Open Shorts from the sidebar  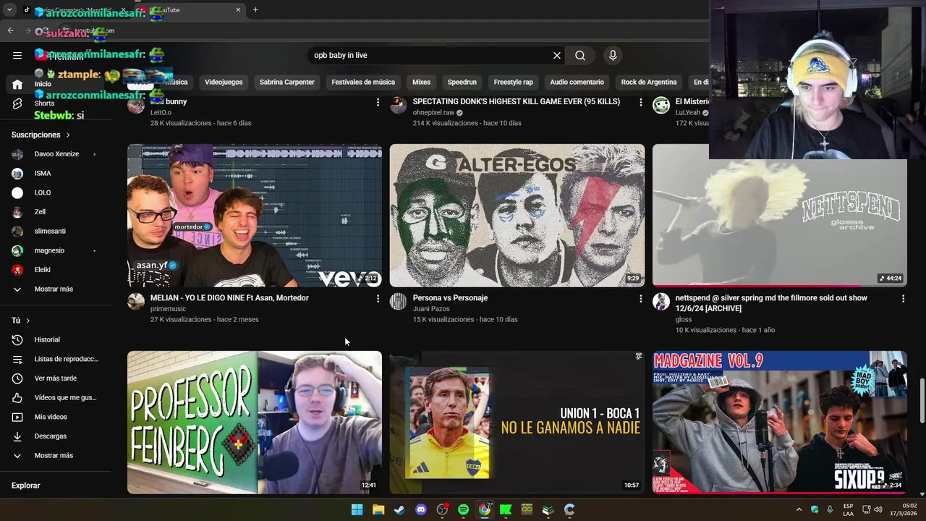point(43,103)
